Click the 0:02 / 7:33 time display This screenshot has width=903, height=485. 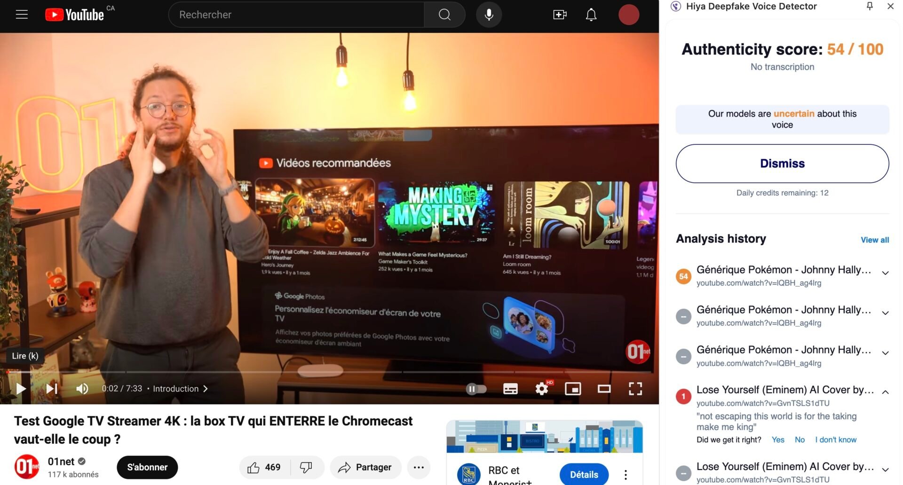pyautogui.click(x=122, y=389)
